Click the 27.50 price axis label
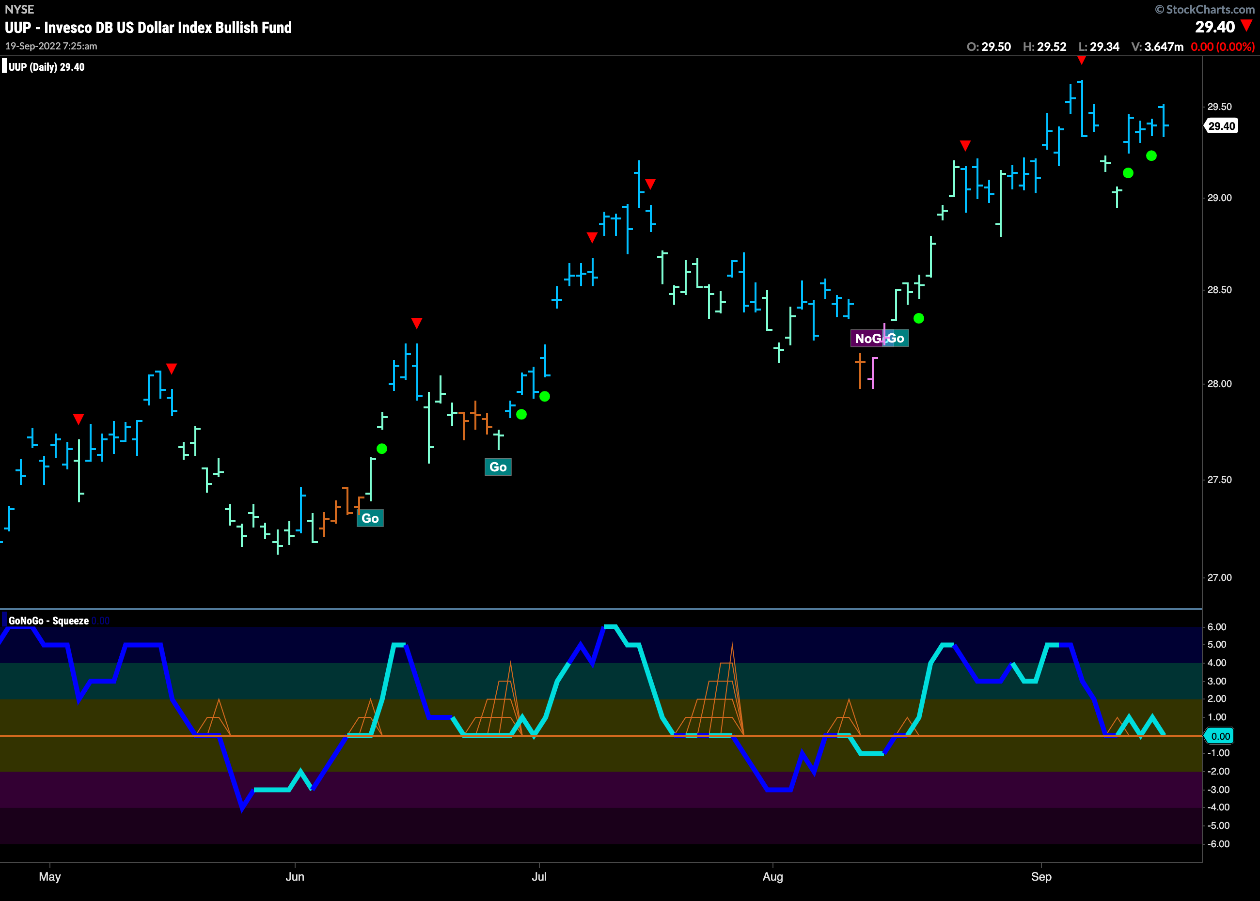 [x=1219, y=480]
